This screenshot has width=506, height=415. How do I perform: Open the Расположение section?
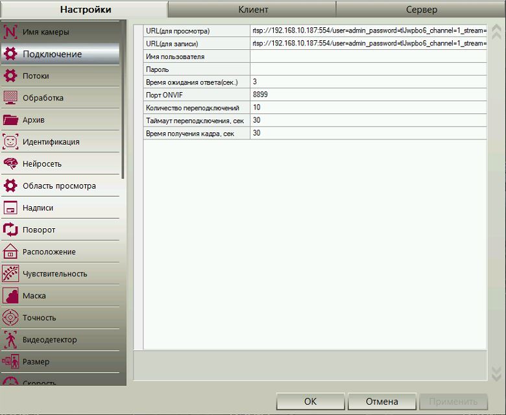coord(60,252)
